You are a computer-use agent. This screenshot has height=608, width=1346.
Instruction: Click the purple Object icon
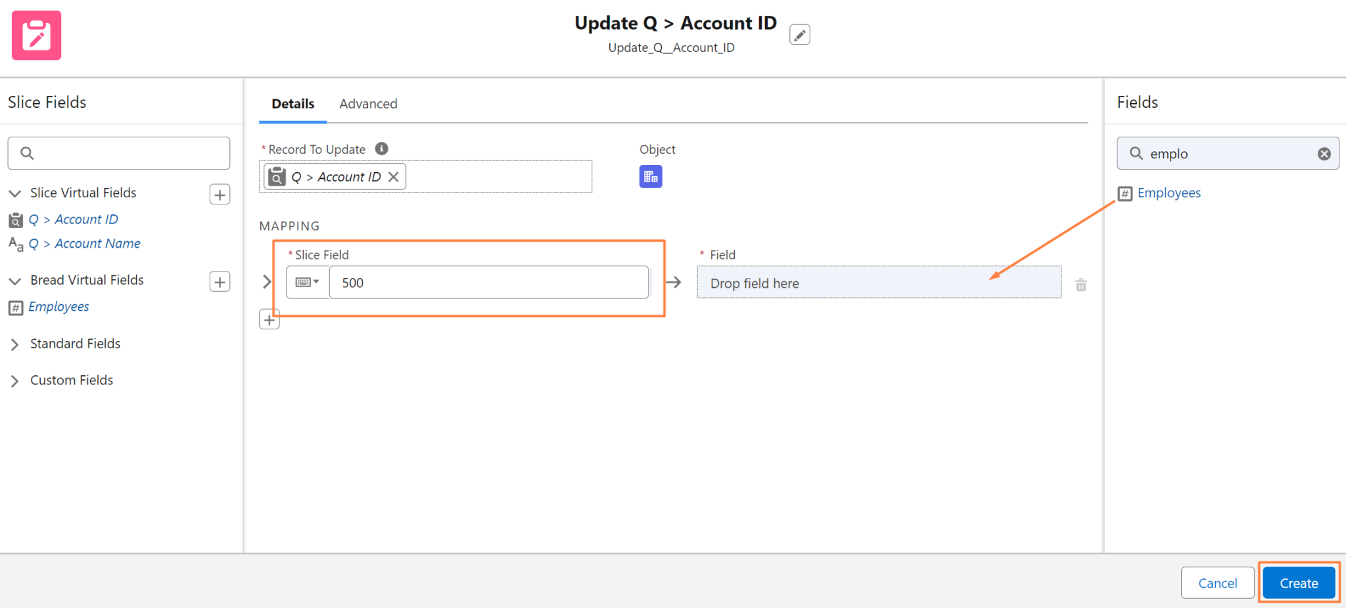point(650,176)
